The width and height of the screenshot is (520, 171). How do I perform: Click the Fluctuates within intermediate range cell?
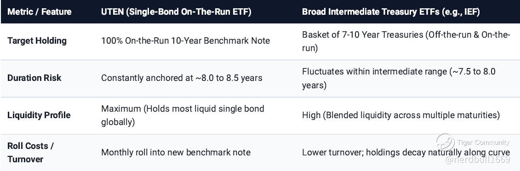399,79
